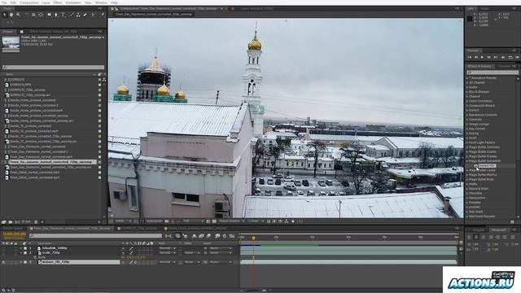The width and height of the screenshot is (521, 293).
Task: Toggle hide shy layers in timeline
Action: (x=194, y=236)
